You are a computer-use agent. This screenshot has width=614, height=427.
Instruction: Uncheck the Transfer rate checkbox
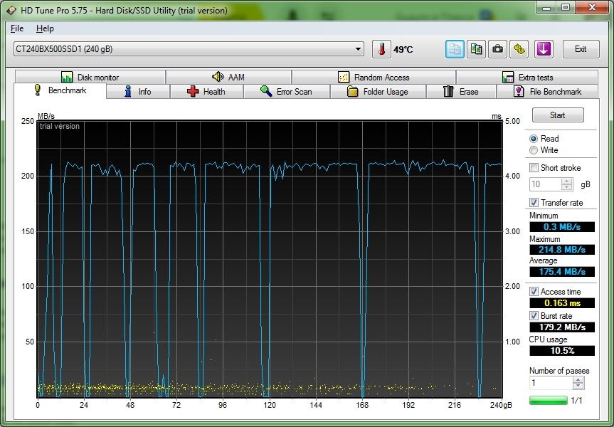pos(534,203)
